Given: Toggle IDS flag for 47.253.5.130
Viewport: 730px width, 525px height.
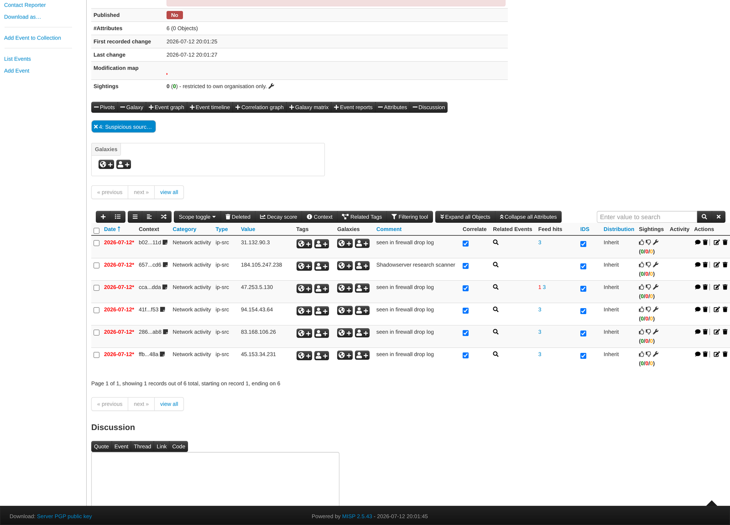Looking at the screenshot, I should pos(583,289).
